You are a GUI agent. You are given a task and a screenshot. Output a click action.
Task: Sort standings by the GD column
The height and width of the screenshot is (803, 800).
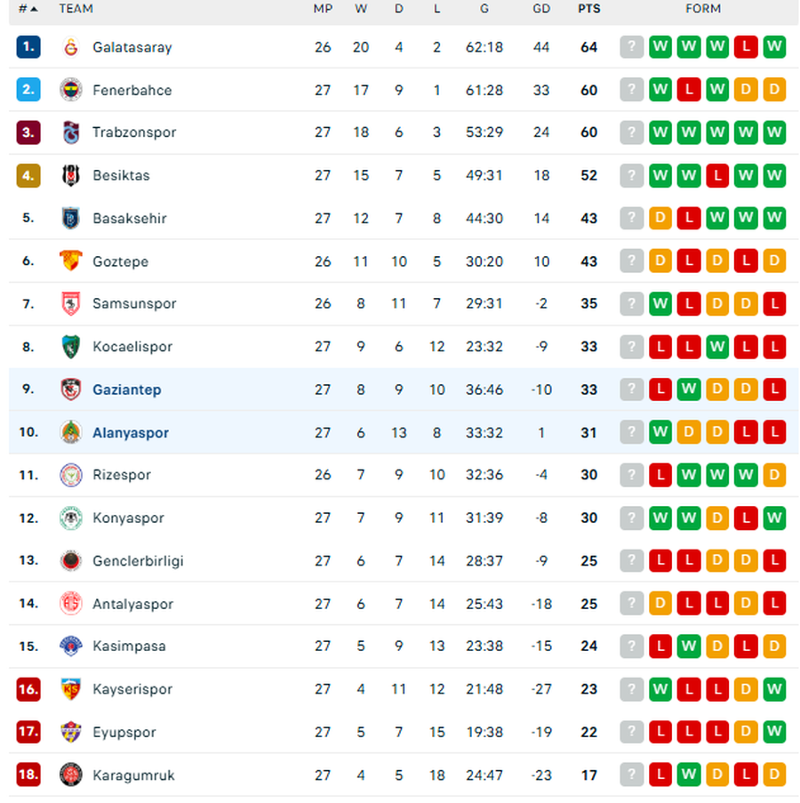(x=541, y=9)
